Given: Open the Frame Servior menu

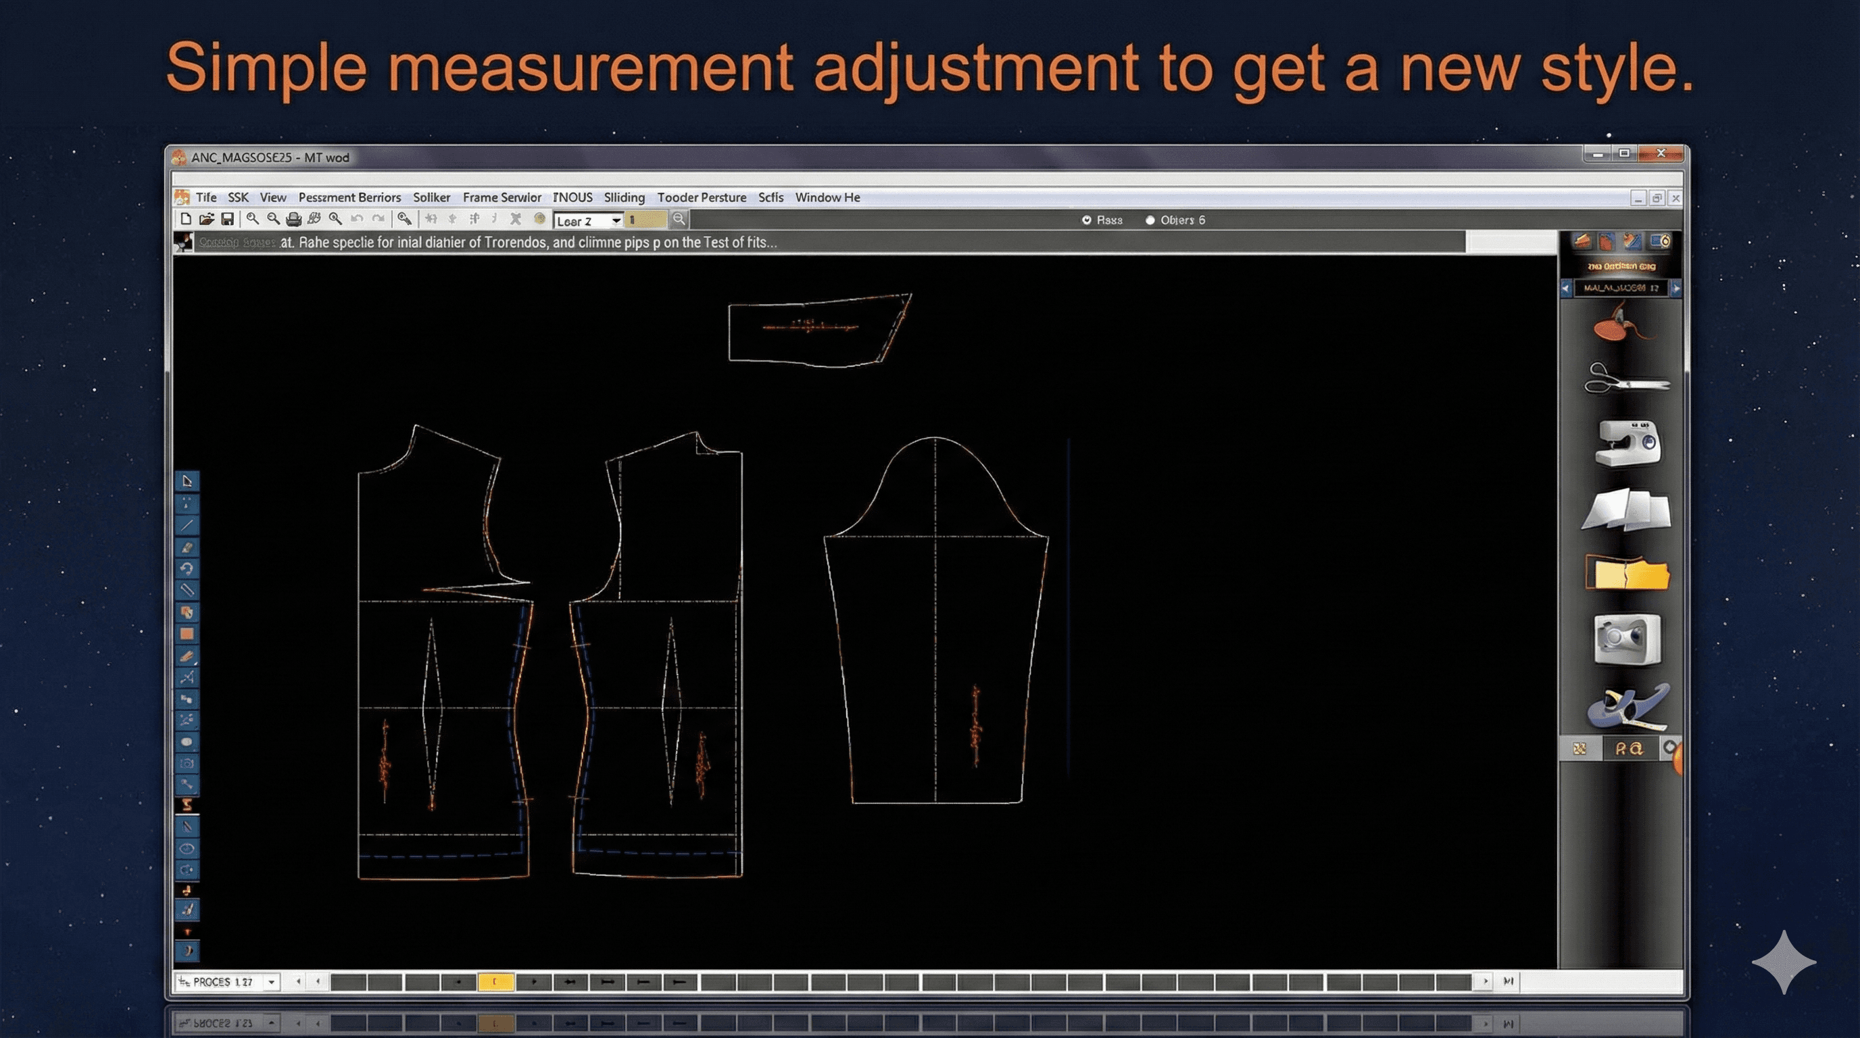Looking at the screenshot, I should [x=501, y=197].
